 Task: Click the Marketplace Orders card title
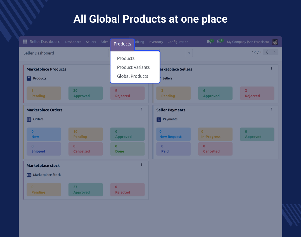click(44, 110)
